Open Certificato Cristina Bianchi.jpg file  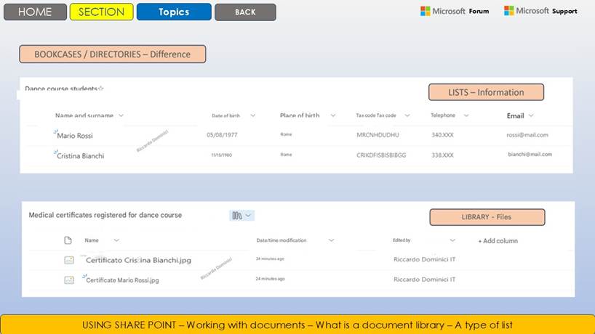[138, 260]
